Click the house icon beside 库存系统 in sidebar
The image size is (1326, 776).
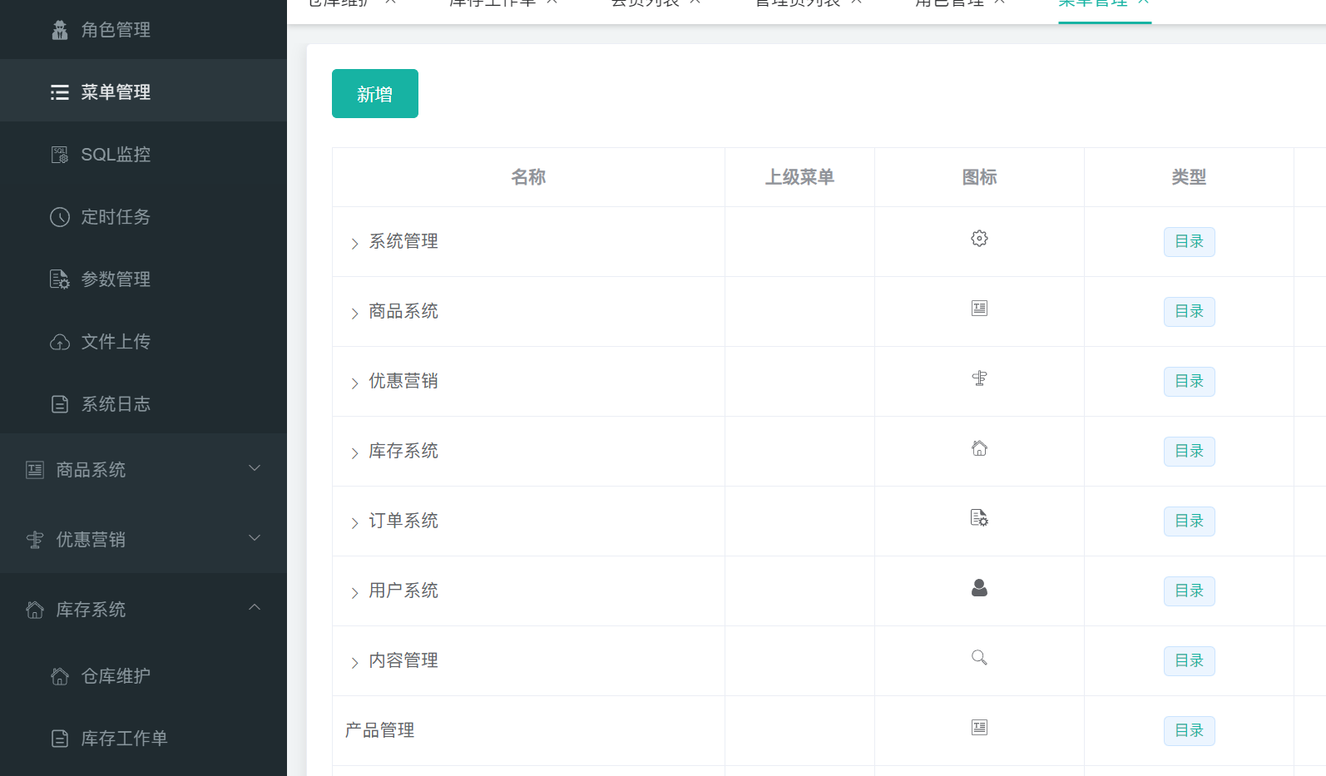pos(35,610)
